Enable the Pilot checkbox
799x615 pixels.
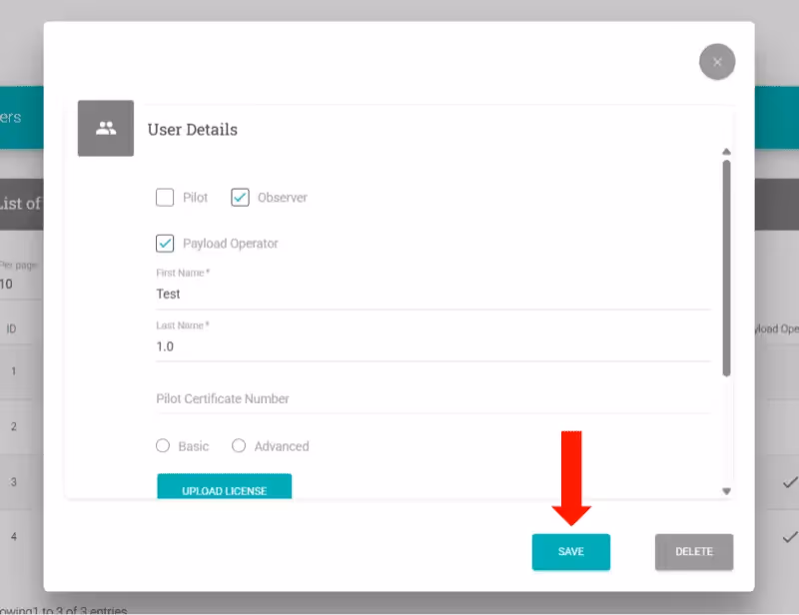(x=165, y=198)
